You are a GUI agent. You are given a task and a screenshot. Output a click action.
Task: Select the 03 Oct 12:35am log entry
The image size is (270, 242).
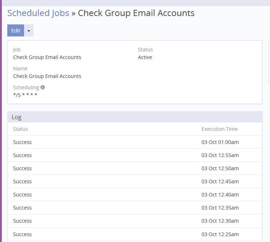click(220, 208)
